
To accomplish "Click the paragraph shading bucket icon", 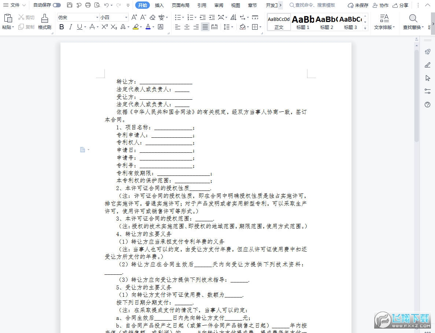I will point(243,27).
